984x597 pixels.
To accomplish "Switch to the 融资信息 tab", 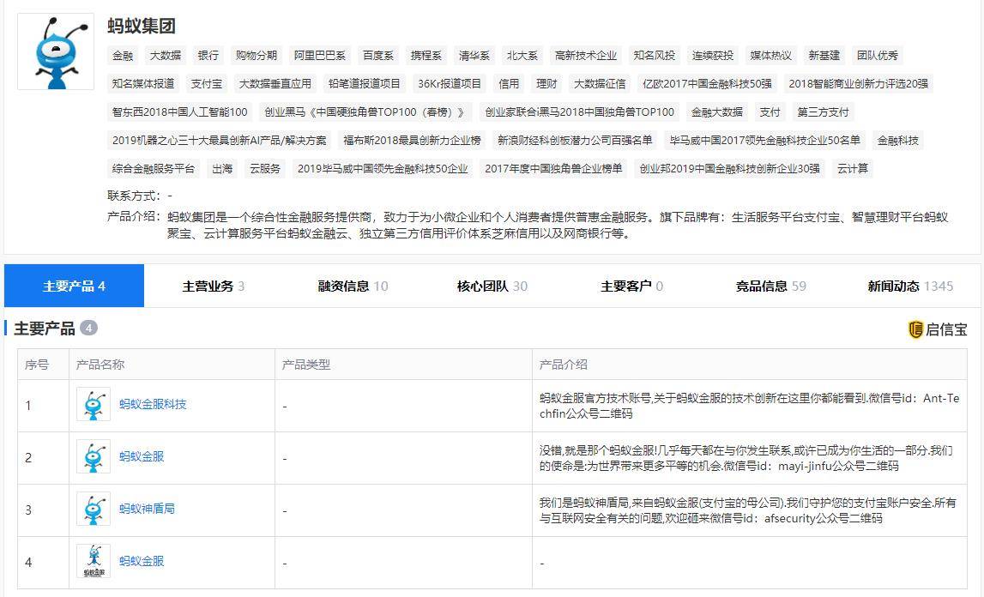I will pyautogui.click(x=343, y=286).
